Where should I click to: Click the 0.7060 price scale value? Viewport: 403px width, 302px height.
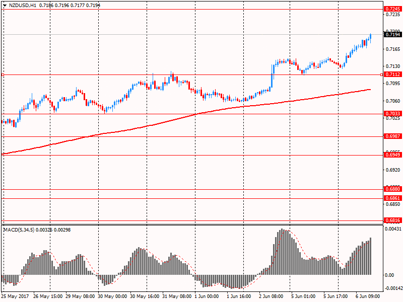tap(393, 101)
